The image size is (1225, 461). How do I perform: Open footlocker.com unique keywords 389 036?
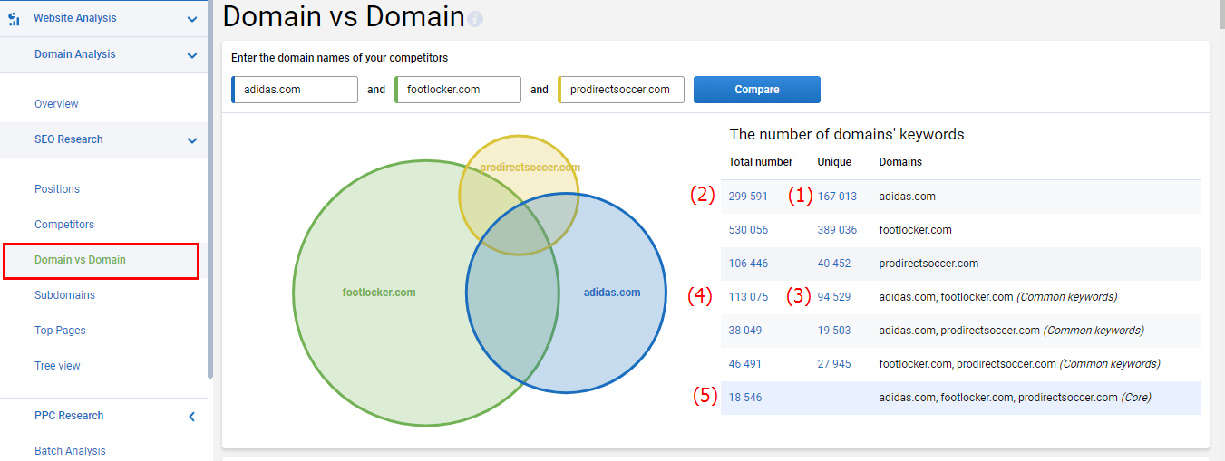(837, 230)
